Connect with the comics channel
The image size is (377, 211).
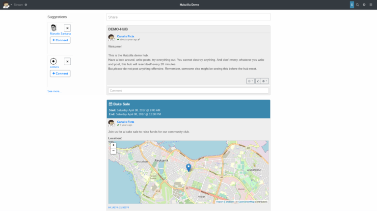60,74
